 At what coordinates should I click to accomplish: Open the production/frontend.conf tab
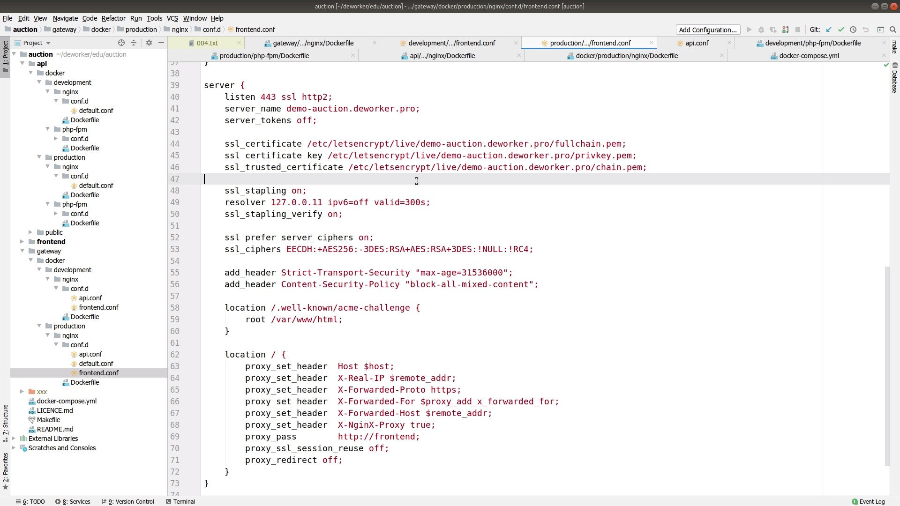click(x=590, y=43)
